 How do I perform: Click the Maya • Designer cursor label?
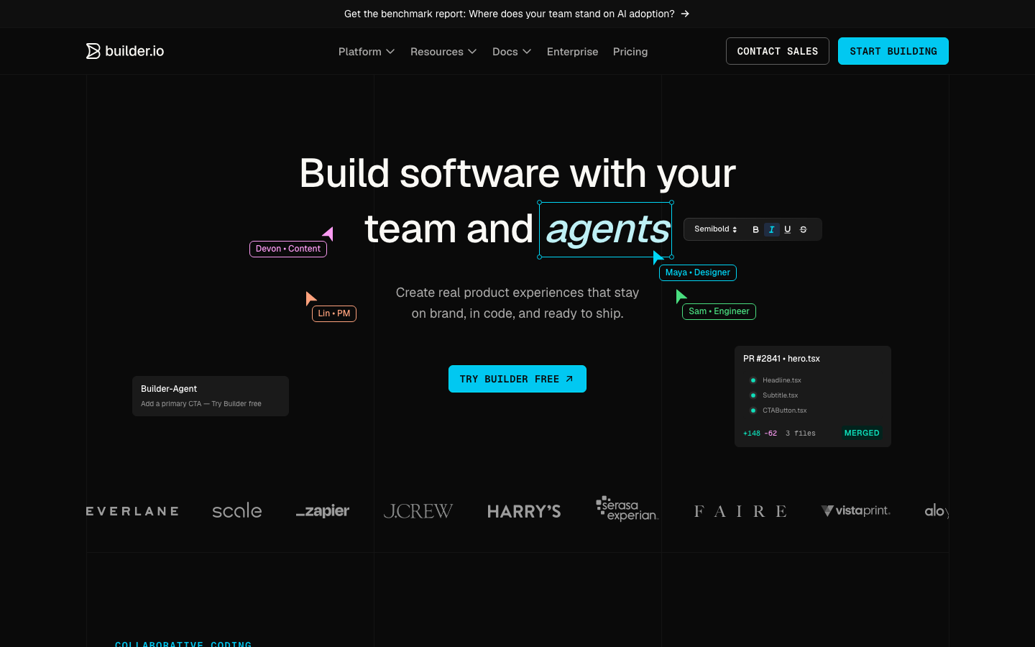[x=698, y=272]
